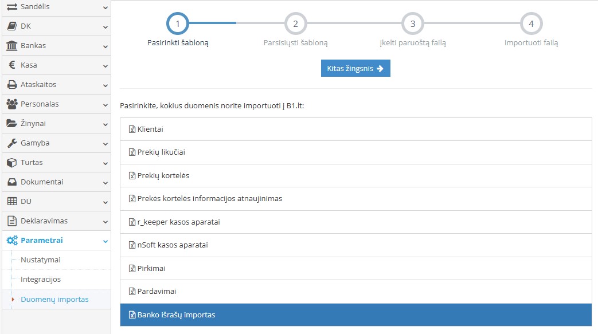
Task: Expand the Žinynai menu chevron
Action: (105, 124)
